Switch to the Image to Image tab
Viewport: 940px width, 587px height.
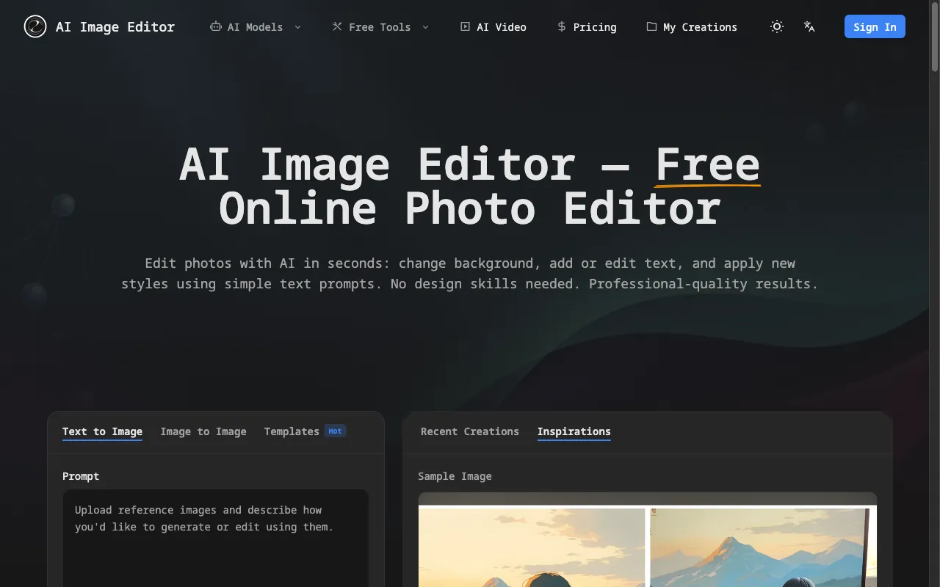(203, 431)
